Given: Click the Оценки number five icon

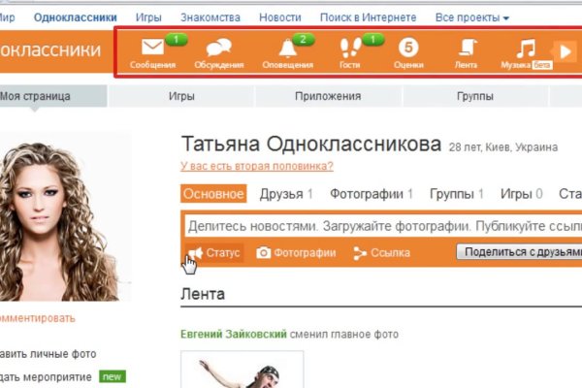Looking at the screenshot, I should coord(408,48).
